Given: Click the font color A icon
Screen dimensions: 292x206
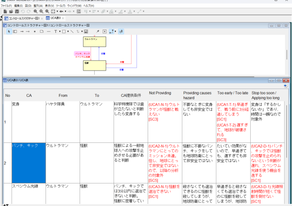Looking at the screenshot, I should pos(130,11).
